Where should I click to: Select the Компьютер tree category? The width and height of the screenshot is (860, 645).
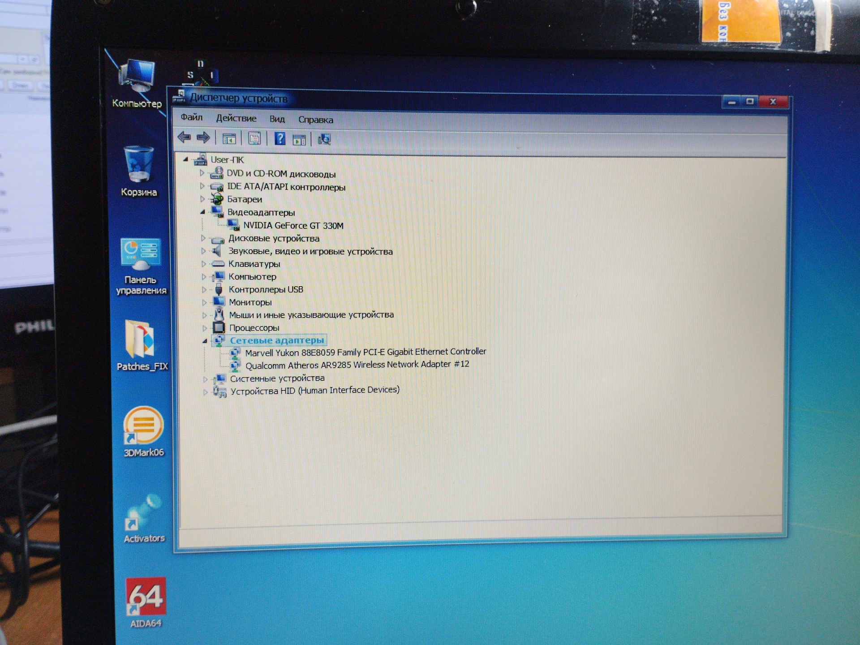252,277
